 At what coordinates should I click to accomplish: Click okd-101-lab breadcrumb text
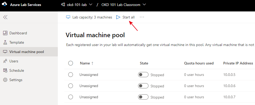tap(77, 5)
